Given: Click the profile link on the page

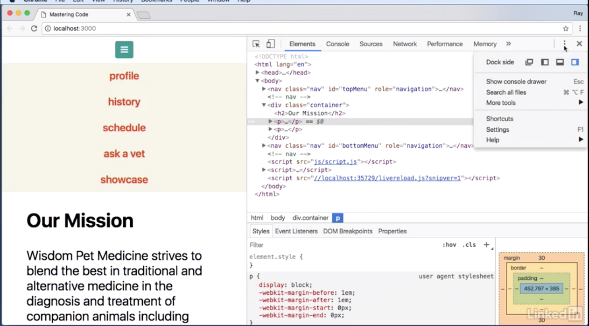Looking at the screenshot, I should 124,76.
